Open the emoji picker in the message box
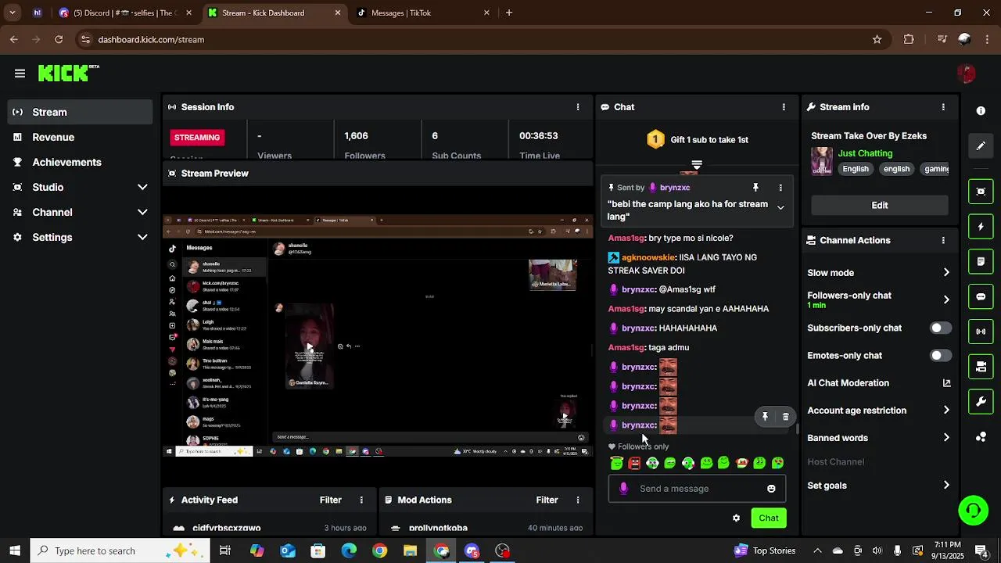The image size is (1001, 563). [x=771, y=489]
